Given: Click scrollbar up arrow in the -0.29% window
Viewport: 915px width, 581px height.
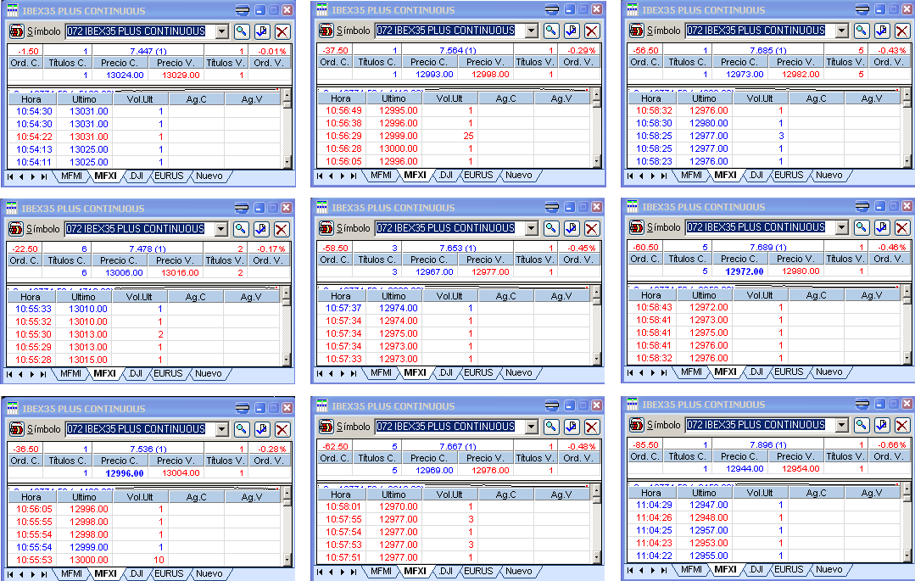Looking at the screenshot, I should coord(596,93).
